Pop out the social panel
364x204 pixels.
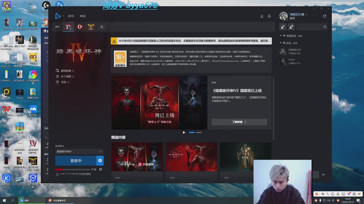(x=324, y=16)
